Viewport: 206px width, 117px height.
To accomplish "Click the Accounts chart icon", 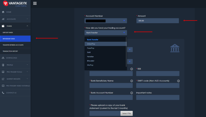I will pyautogui.click(x=3, y=19).
